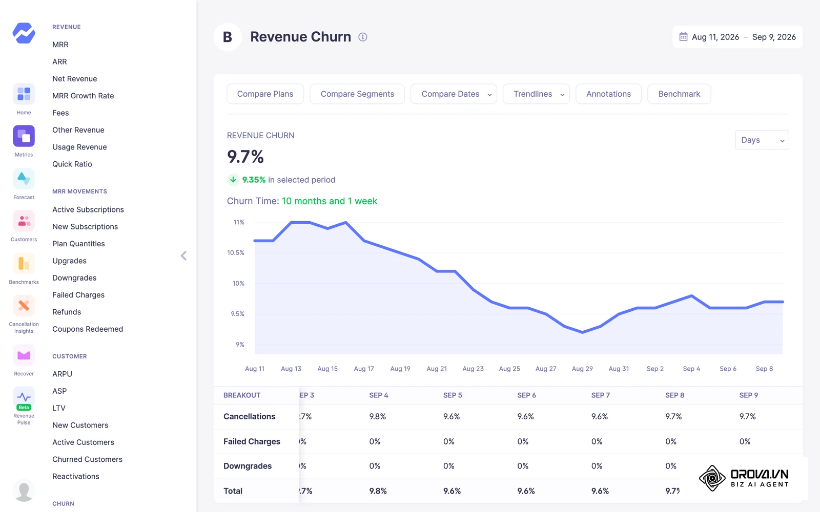
Task: Click the green down-arrow change indicator
Action: 233,180
